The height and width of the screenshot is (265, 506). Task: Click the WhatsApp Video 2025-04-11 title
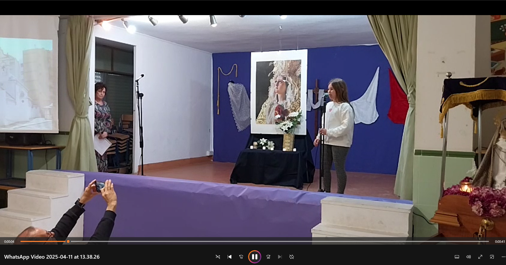[52, 257]
